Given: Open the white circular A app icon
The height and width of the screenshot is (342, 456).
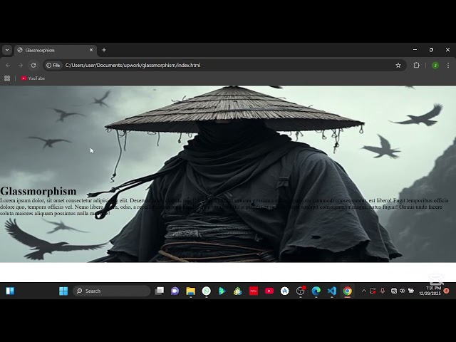Looking at the screenshot, I should point(285,291).
